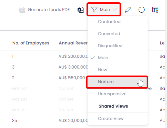
Task: Click the PDF document icon
Action: [22, 10]
